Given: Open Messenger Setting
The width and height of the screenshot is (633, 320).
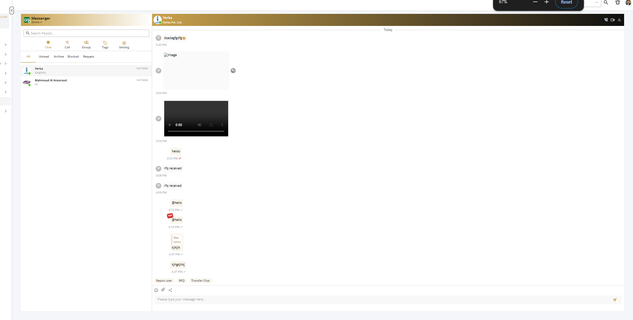Looking at the screenshot, I should pos(124,45).
